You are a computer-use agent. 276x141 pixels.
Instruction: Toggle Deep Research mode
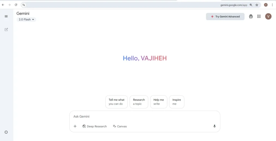coord(95,126)
